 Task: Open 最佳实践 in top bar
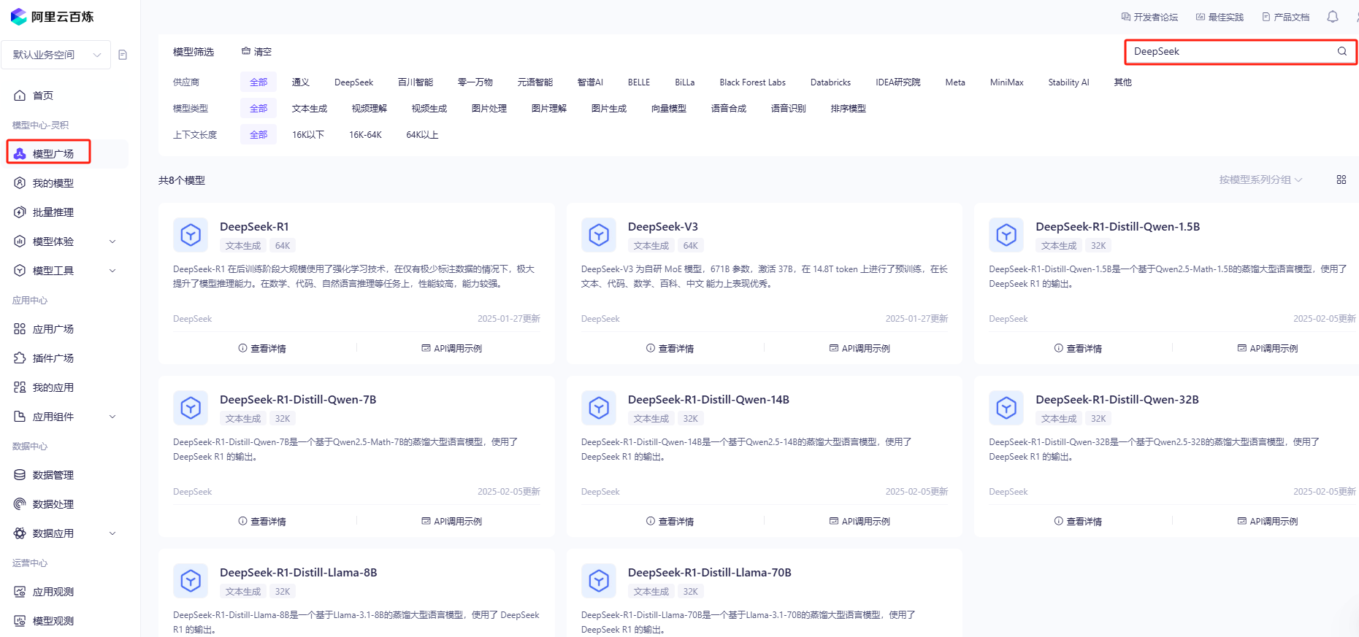[1220, 17]
